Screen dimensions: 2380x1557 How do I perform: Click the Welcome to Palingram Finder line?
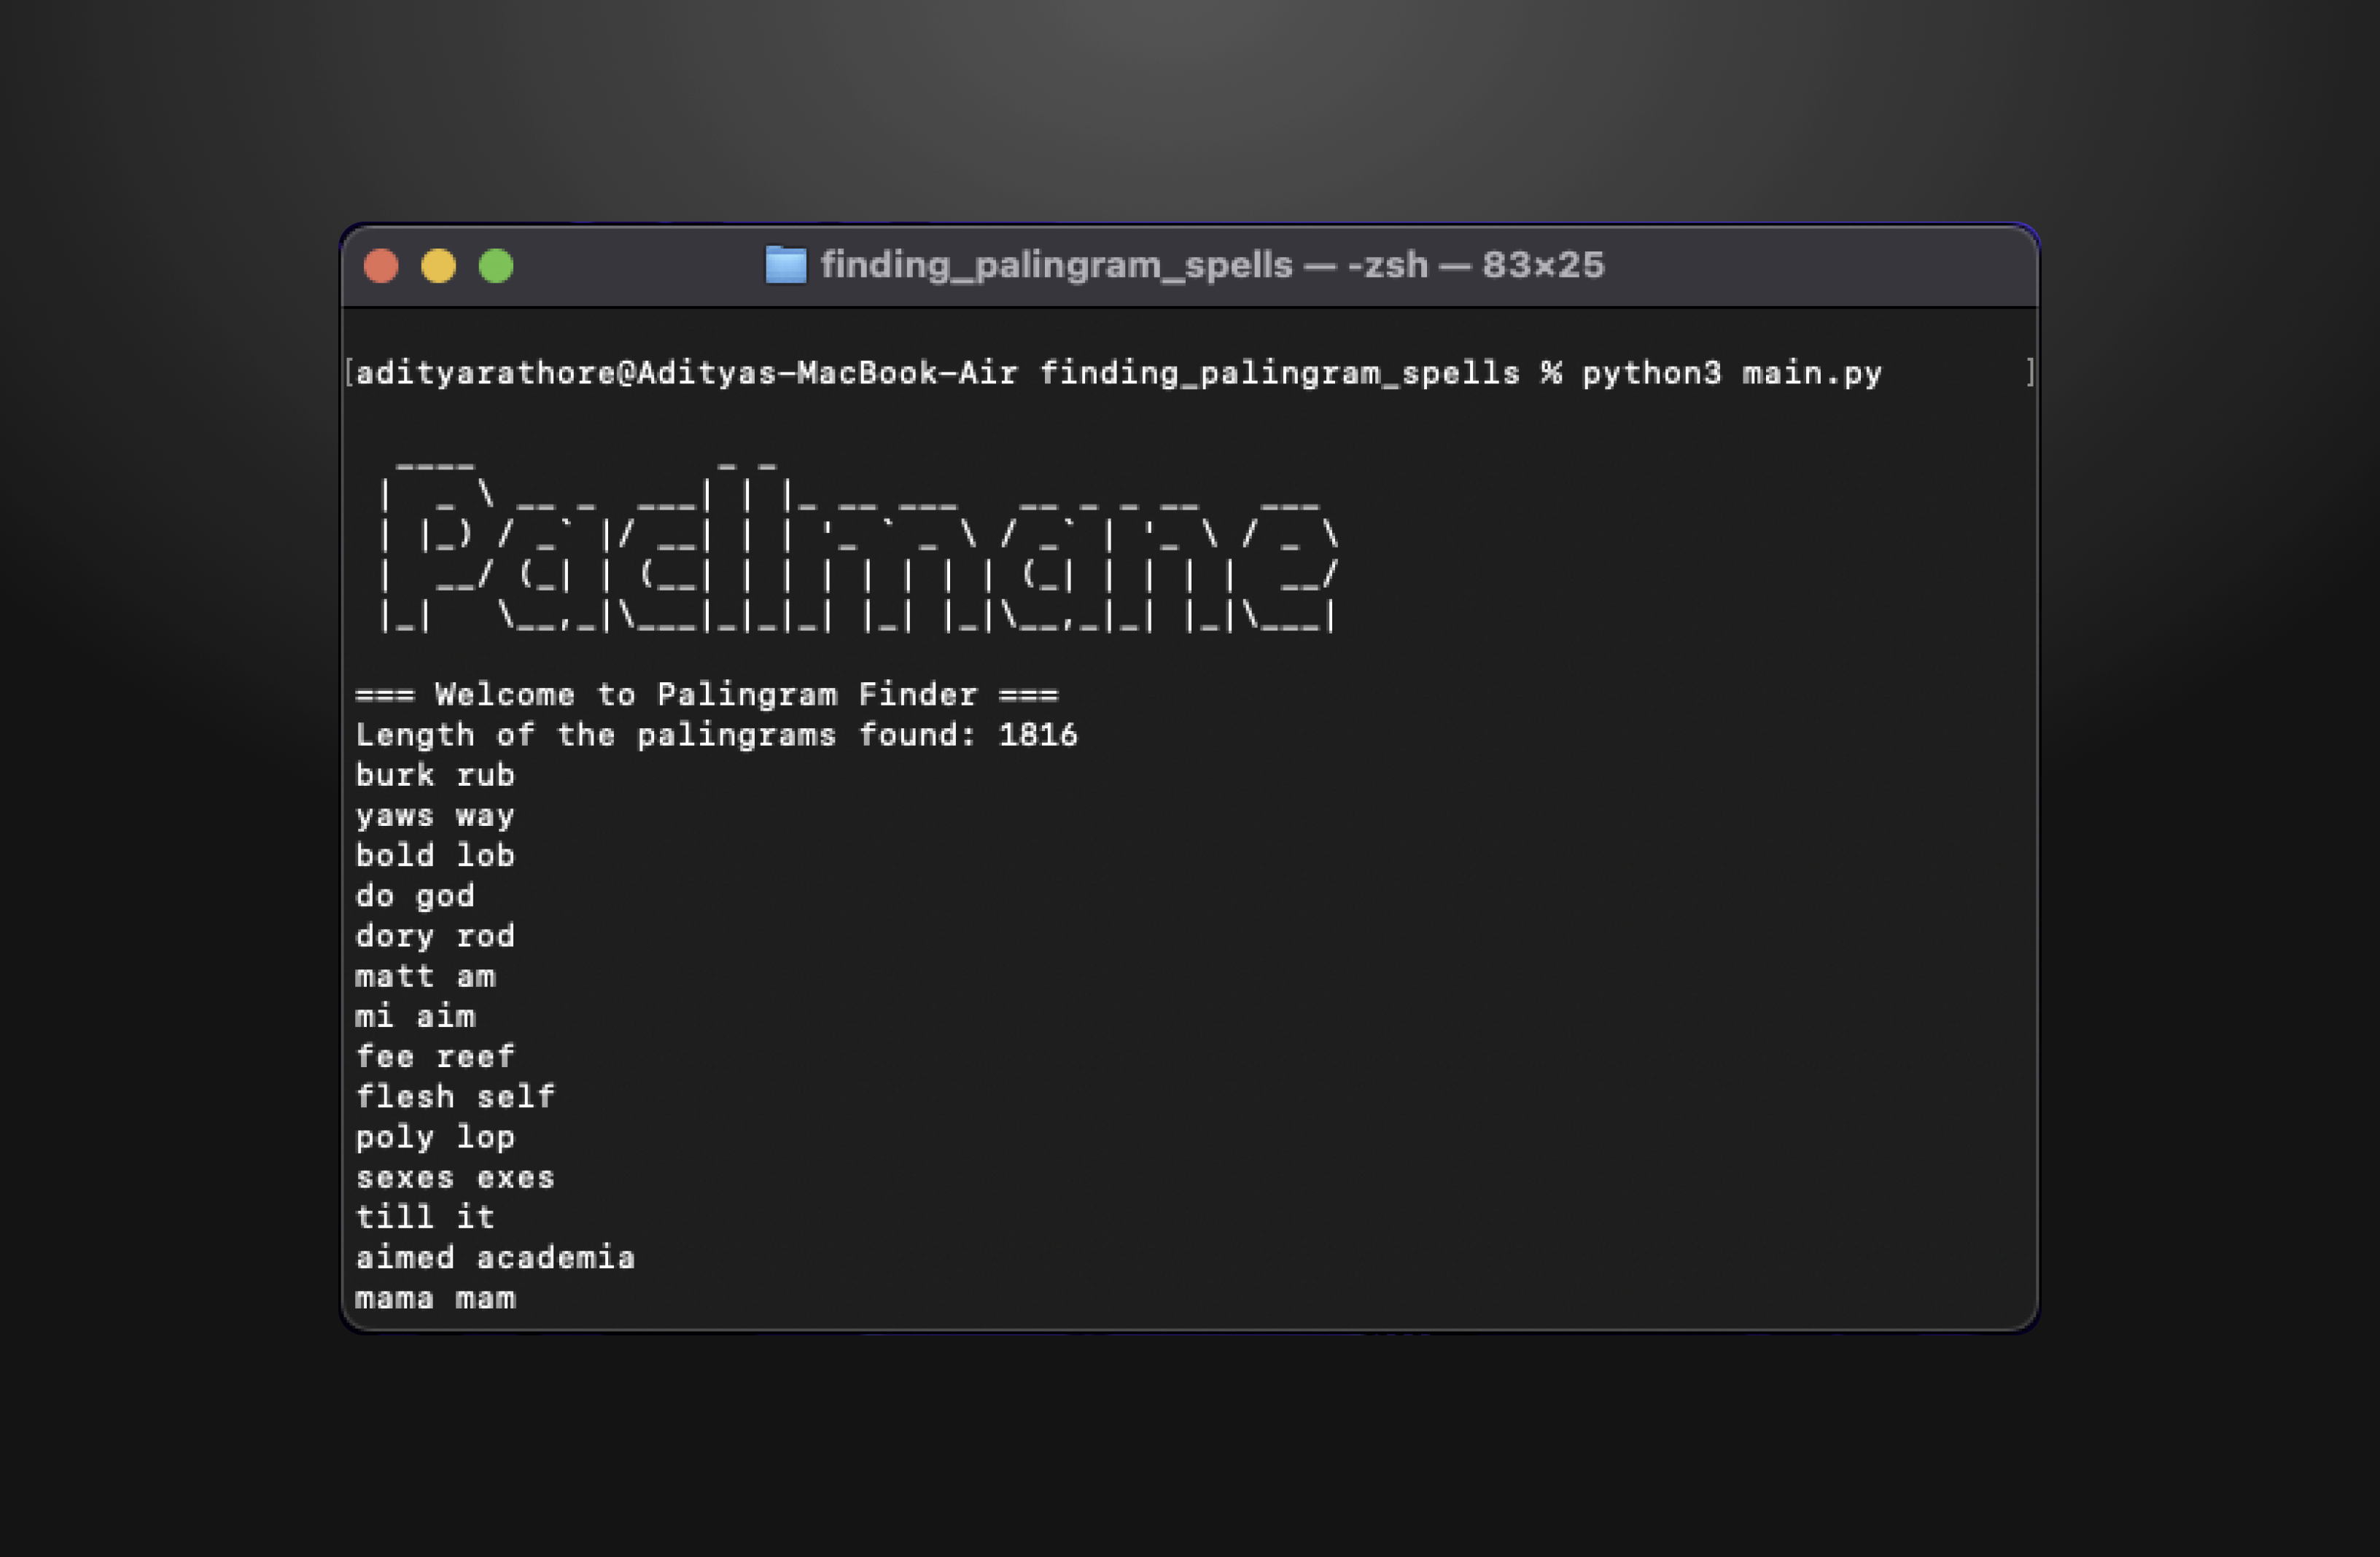(x=707, y=695)
